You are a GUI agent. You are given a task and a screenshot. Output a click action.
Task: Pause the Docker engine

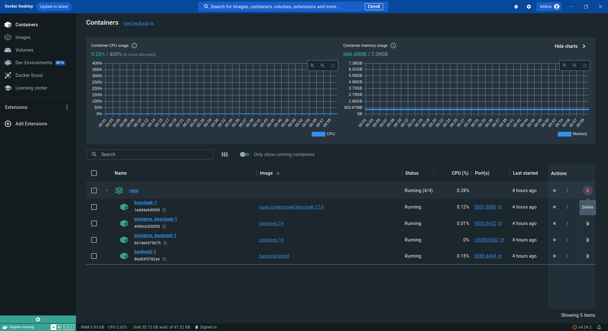tap(59, 327)
